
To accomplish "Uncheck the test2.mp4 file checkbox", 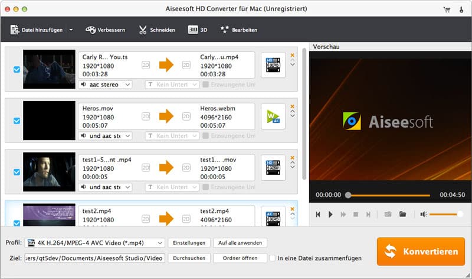I will tap(17, 223).
